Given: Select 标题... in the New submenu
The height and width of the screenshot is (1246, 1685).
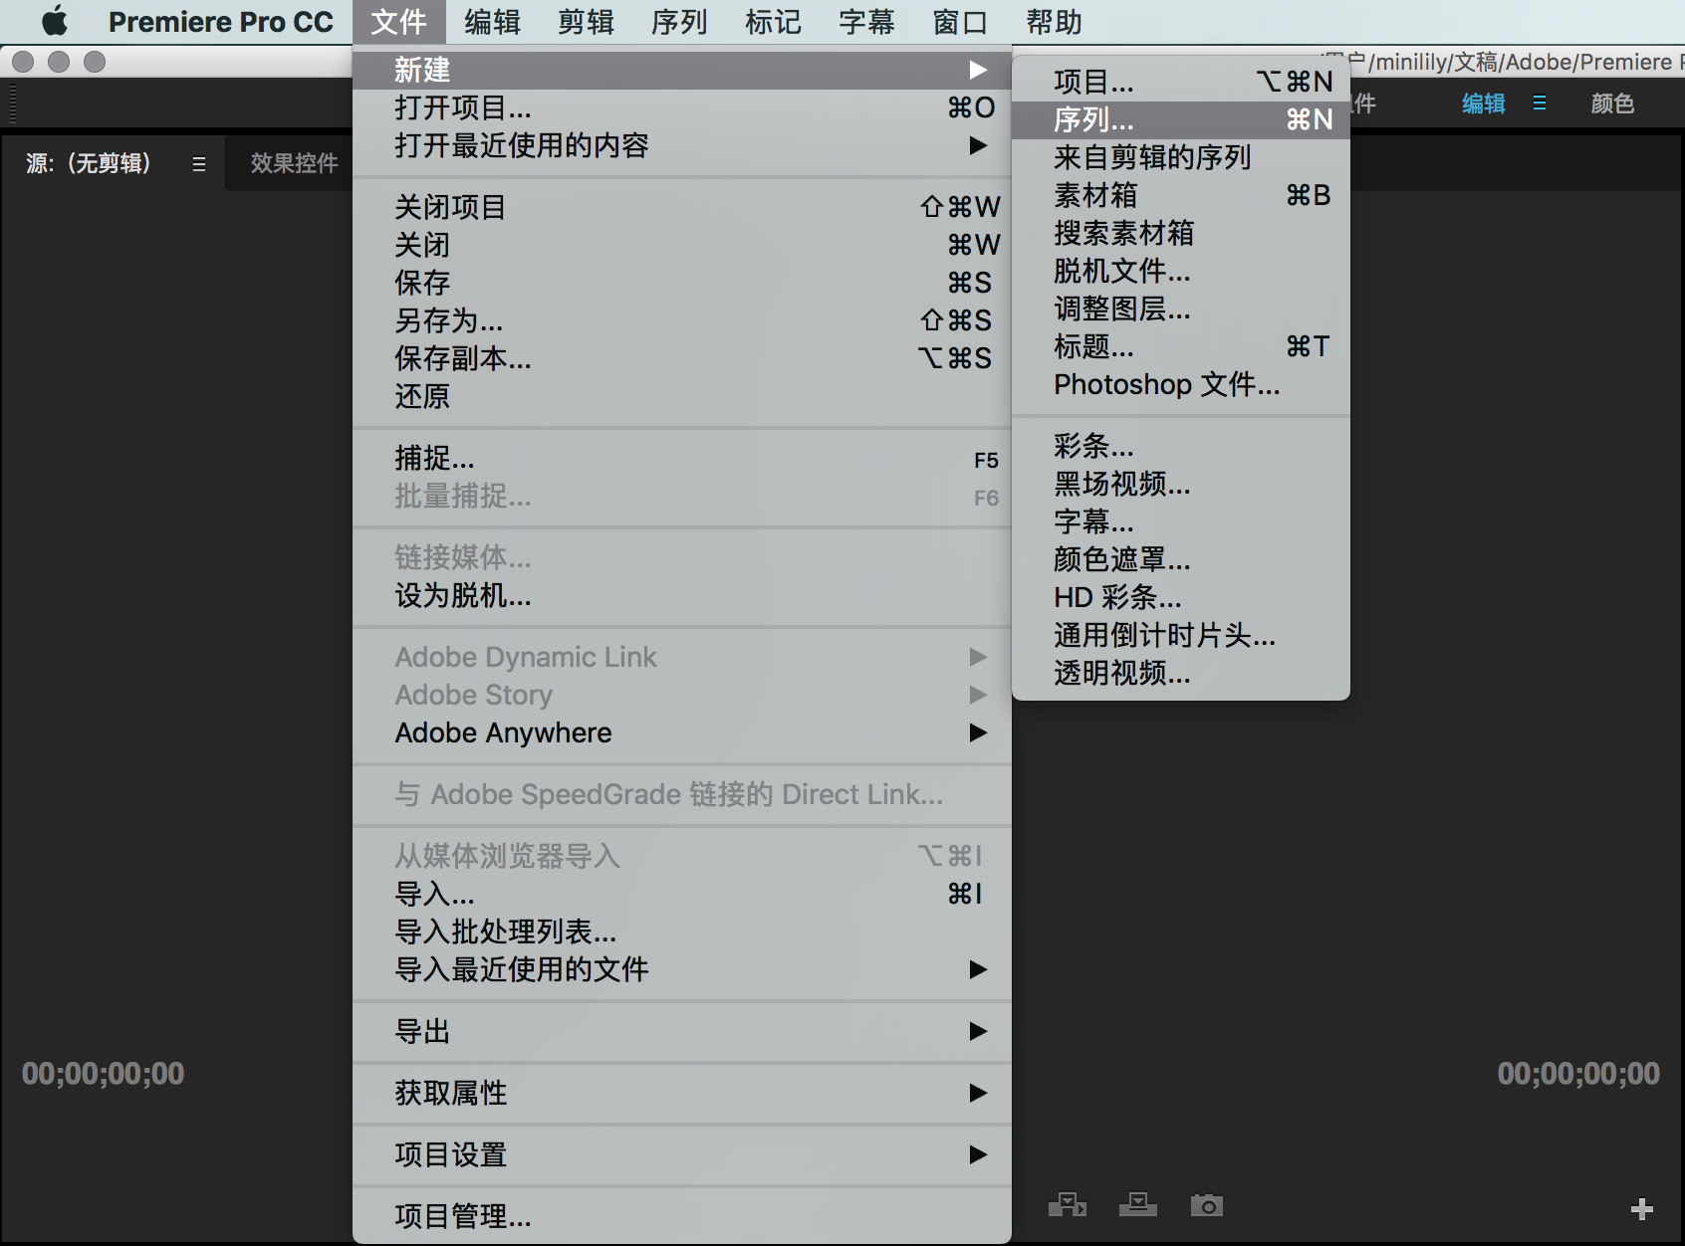Looking at the screenshot, I should (x=1181, y=346).
